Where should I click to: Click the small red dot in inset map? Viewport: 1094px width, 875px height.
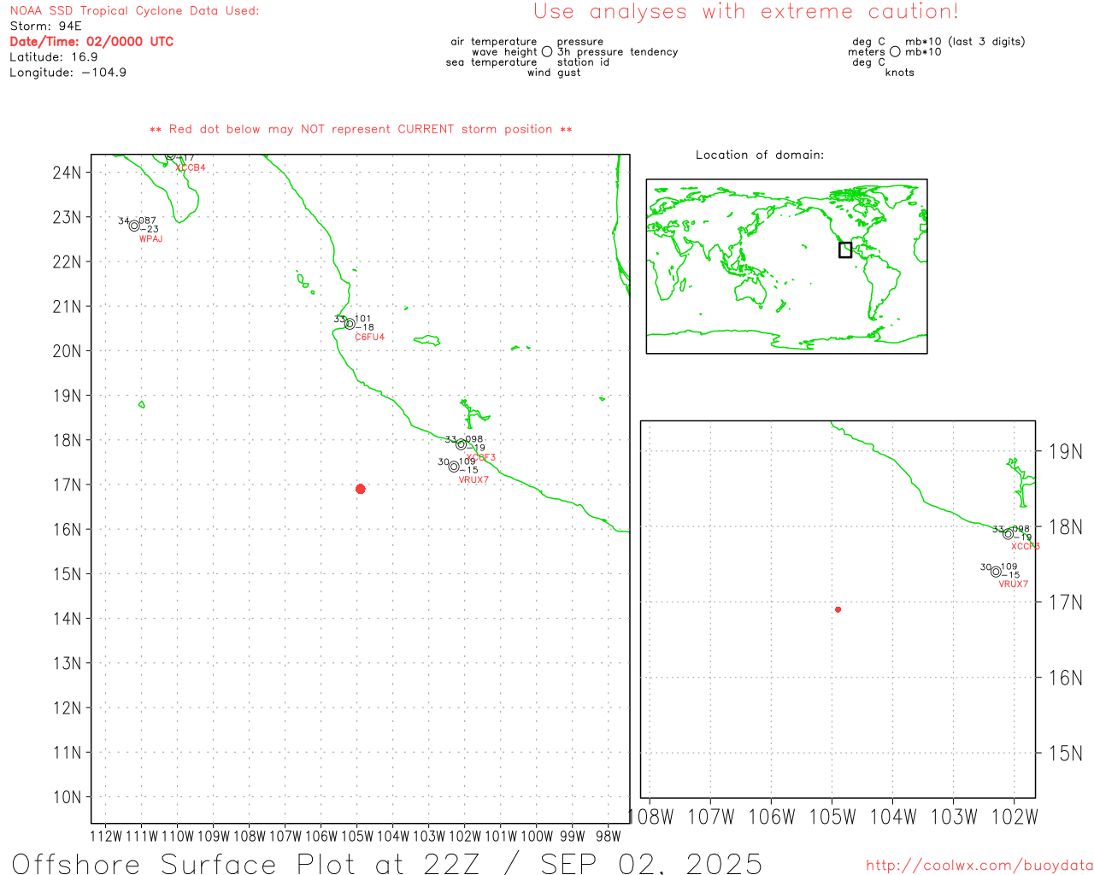click(x=838, y=609)
